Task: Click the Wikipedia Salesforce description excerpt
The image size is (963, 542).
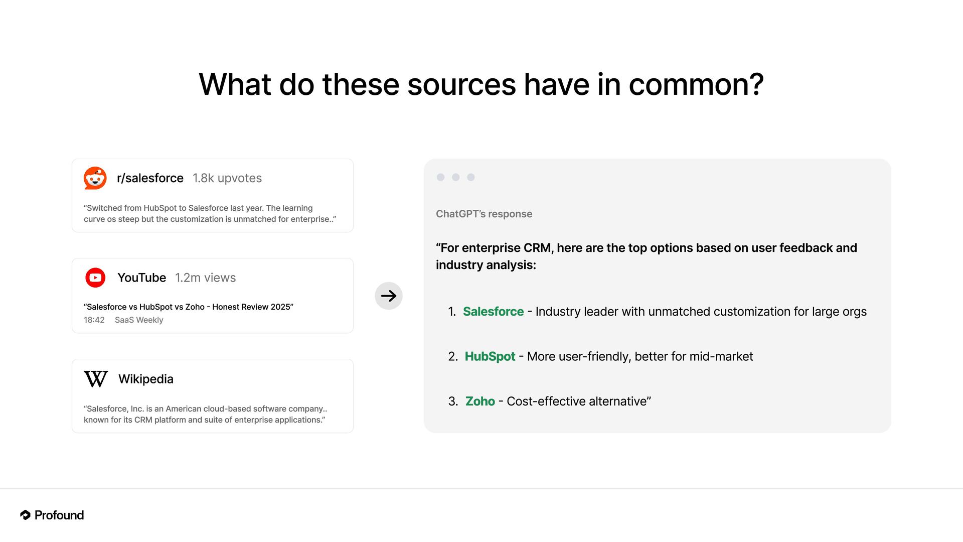Action: 205,414
